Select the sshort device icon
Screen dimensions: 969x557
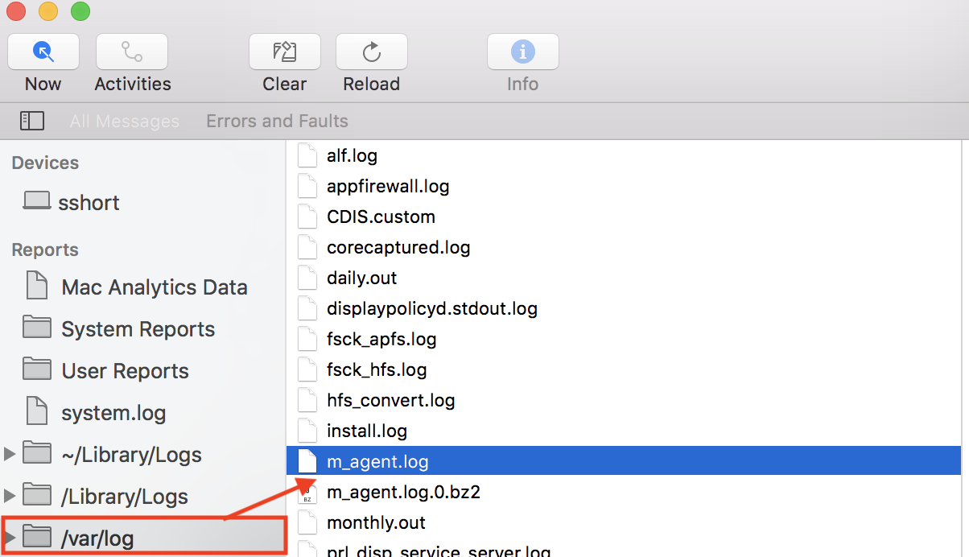coord(36,201)
